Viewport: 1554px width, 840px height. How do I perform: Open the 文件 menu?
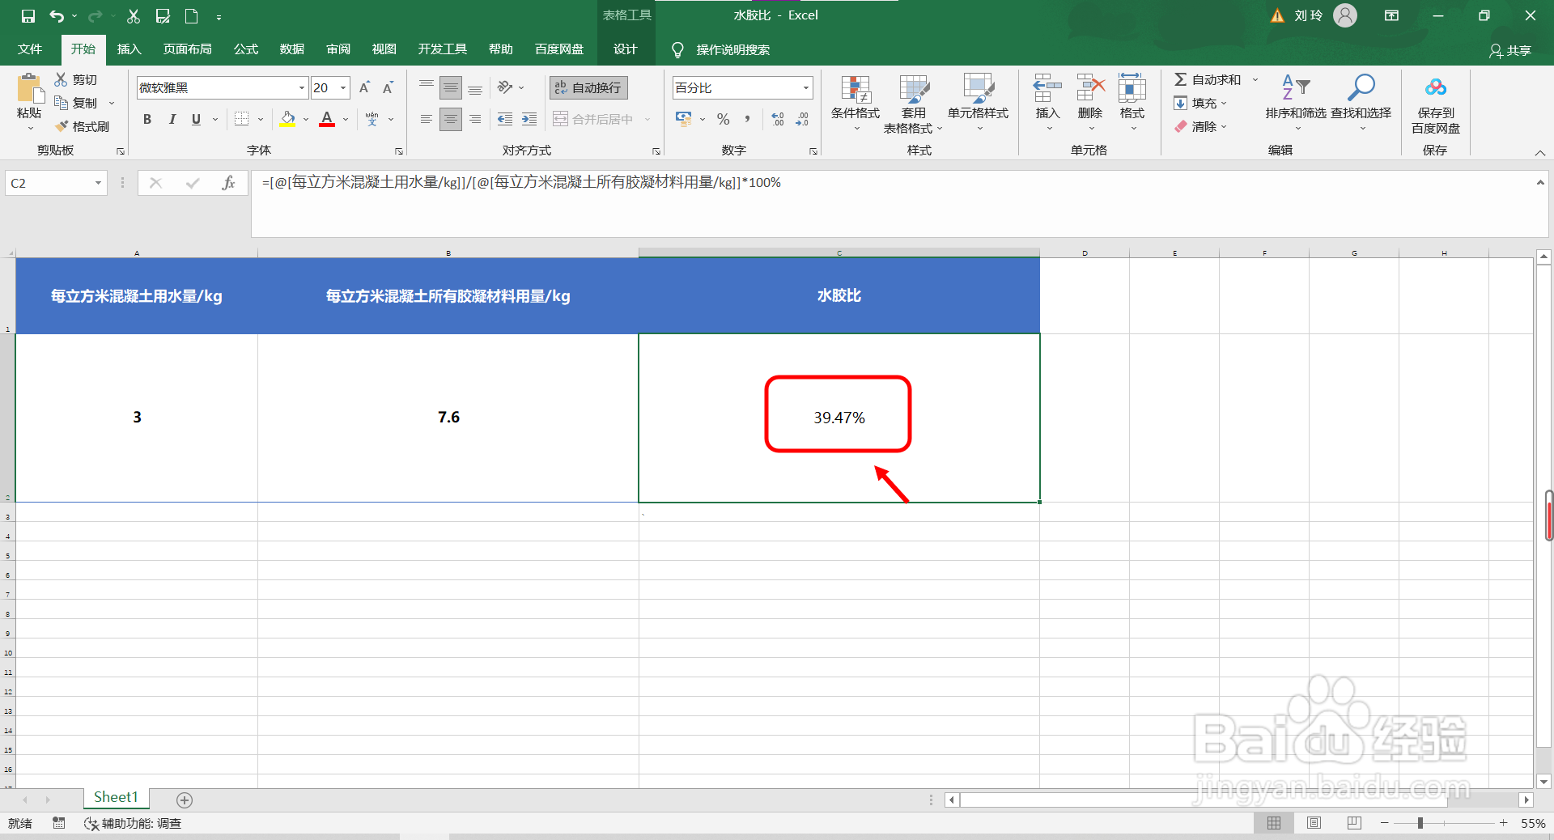(29, 49)
